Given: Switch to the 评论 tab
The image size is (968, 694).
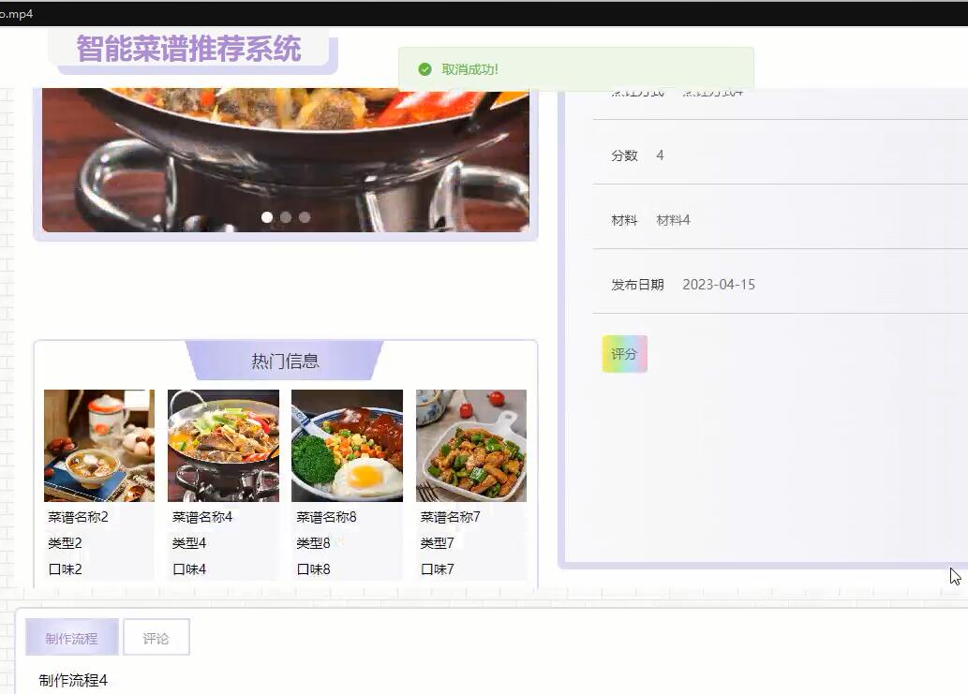Looking at the screenshot, I should [156, 637].
